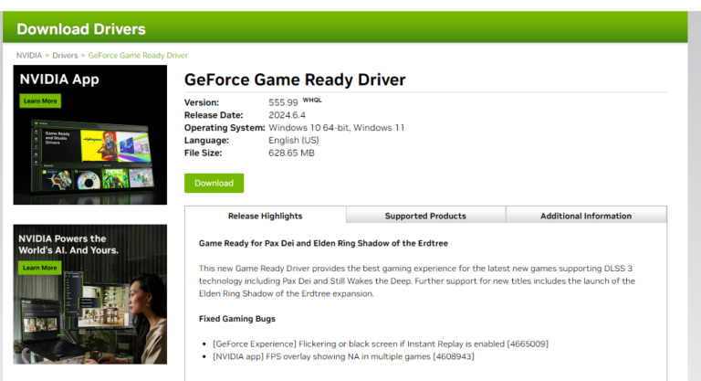
Task: Click the Instant Replay flickering bug entry
Action: tap(380, 344)
